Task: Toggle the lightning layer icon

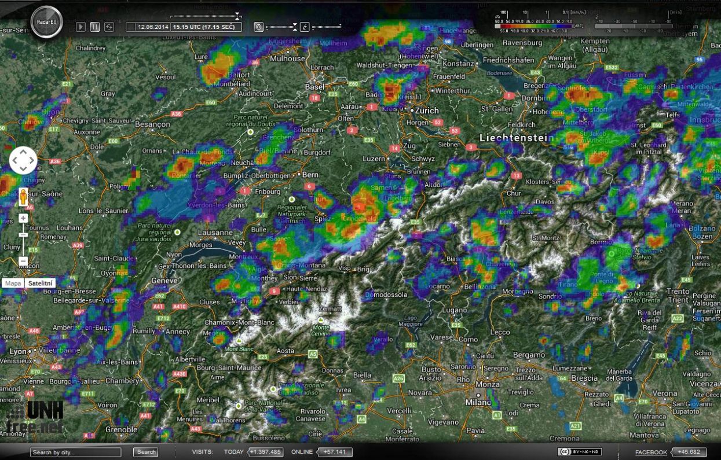Action: (x=305, y=27)
